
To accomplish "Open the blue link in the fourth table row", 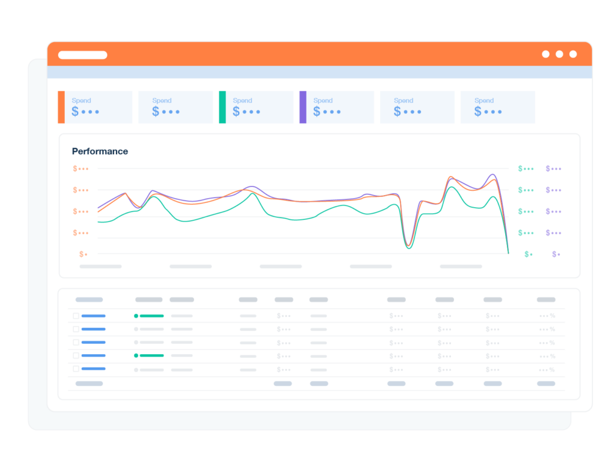I will [x=94, y=355].
